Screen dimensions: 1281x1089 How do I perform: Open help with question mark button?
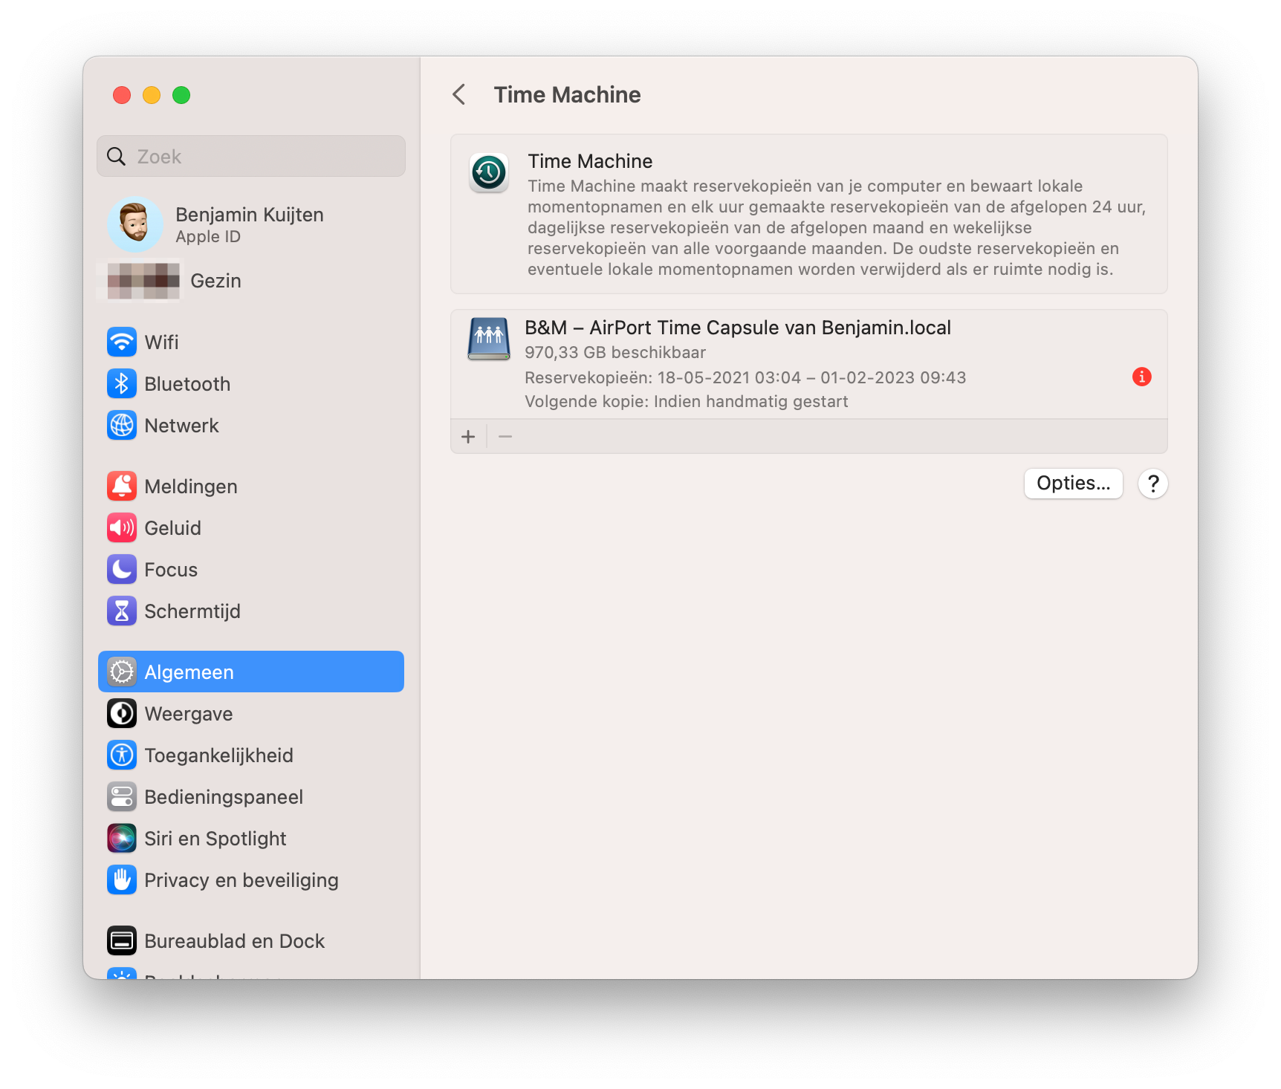click(x=1153, y=484)
